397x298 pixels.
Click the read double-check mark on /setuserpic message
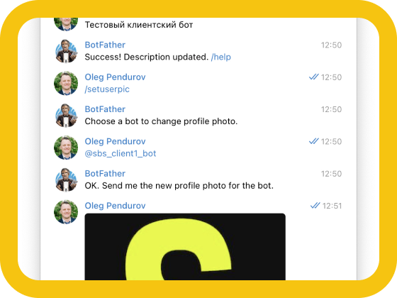point(313,77)
